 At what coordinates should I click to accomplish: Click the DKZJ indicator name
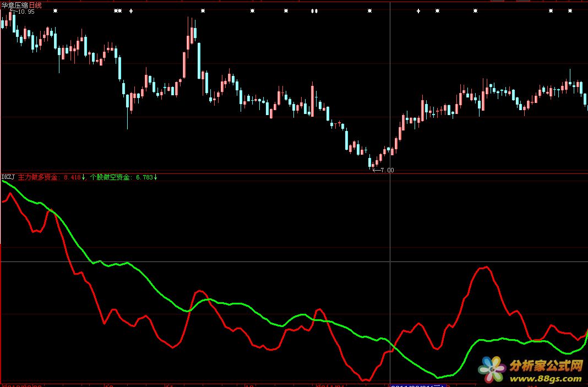pos(8,177)
